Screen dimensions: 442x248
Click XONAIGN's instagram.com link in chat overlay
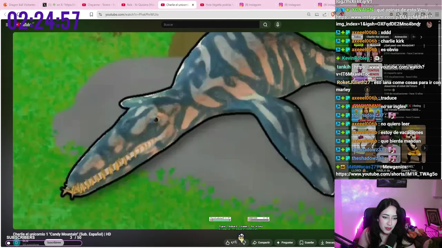coord(384,20)
